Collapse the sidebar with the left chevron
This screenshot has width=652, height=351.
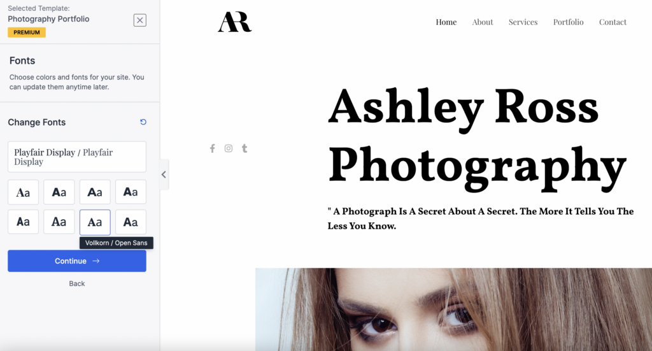pyautogui.click(x=164, y=175)
